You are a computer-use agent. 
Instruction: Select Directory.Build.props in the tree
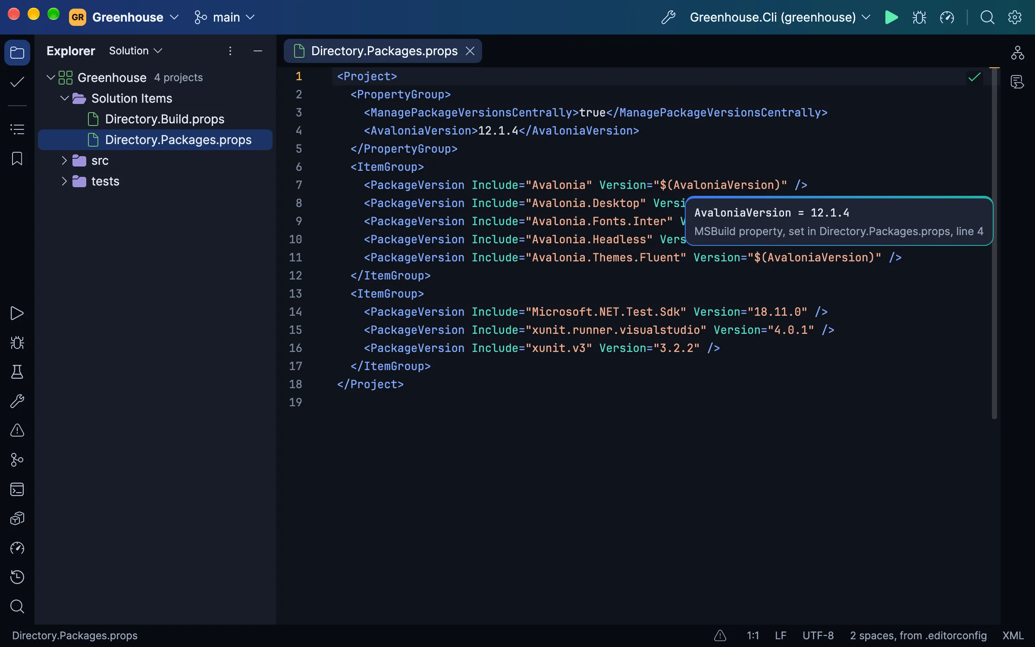pyautogui.click(x=155, y=119)
